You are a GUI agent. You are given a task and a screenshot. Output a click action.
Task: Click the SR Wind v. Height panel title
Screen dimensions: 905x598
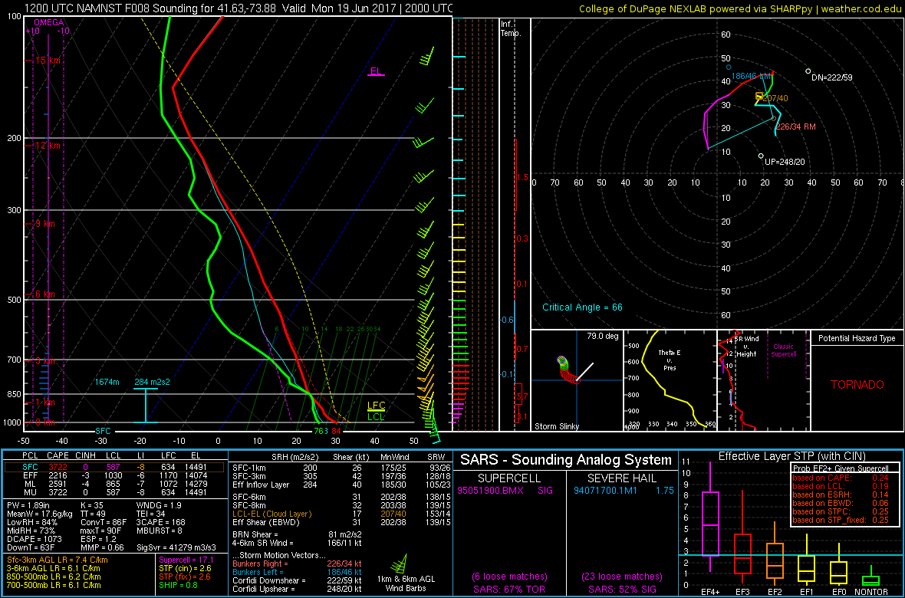[745, 346]
